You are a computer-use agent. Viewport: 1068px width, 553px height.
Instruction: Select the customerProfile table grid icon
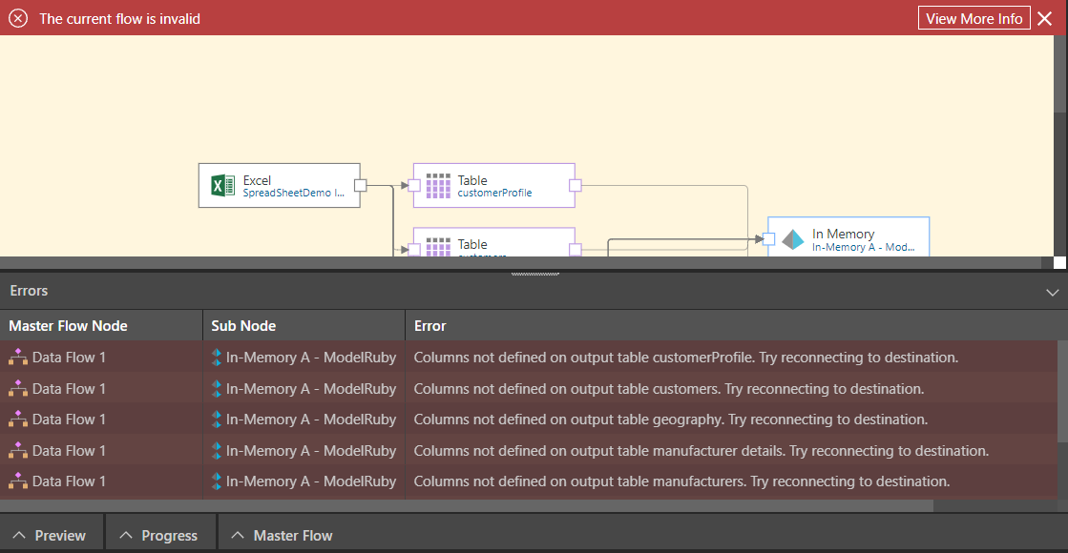(438, 186)
